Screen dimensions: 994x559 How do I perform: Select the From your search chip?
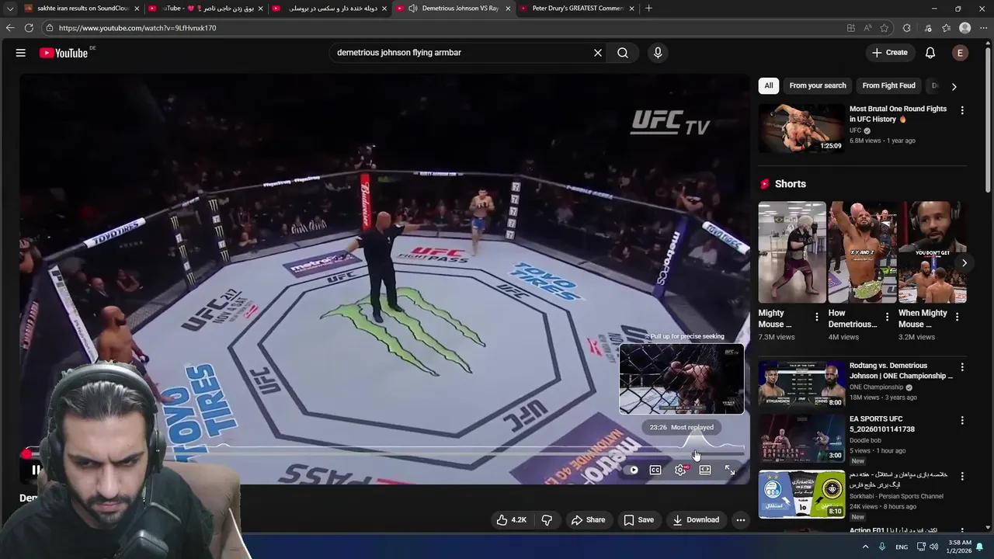[x=818, y=85]
